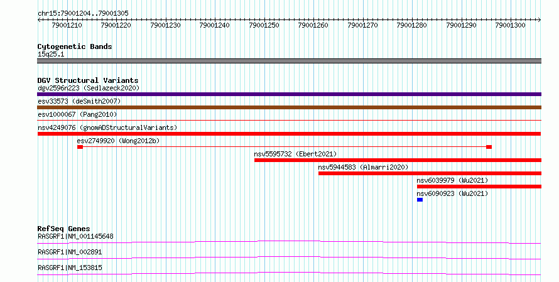
Task: Open nsv4249076 (gnomADStructuralVariants) label
Action: tap(107, 127)
